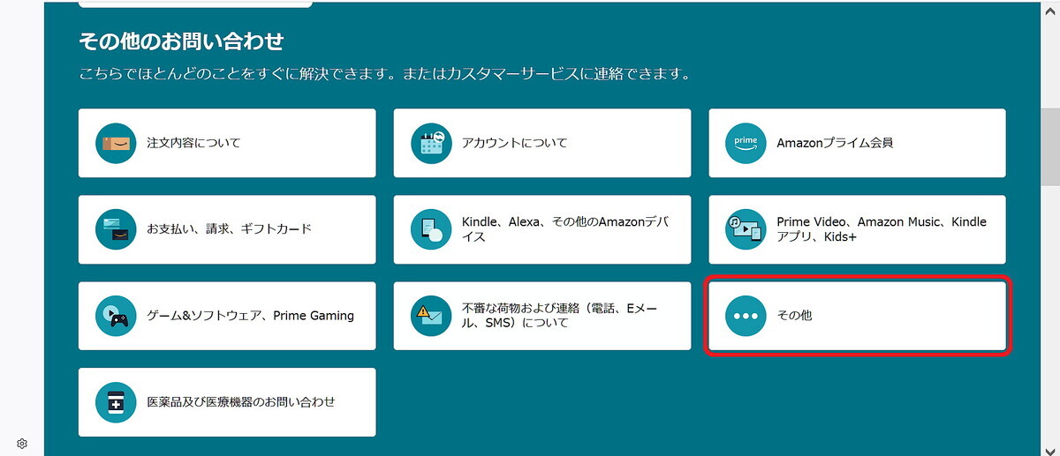
Task: Click the package icon for 注文内容について
Action: tap(116, 143)
